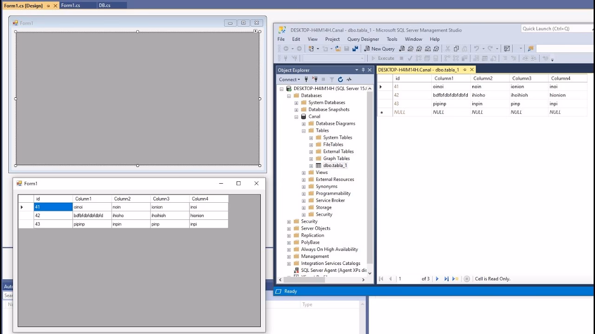Click smart tag arrow on designer DataGridView
This screenshot has width=595, height=334.
255,31
